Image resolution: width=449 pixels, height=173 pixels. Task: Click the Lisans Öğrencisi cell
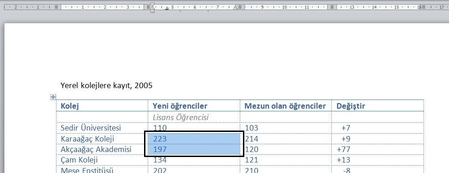point(194,117)
